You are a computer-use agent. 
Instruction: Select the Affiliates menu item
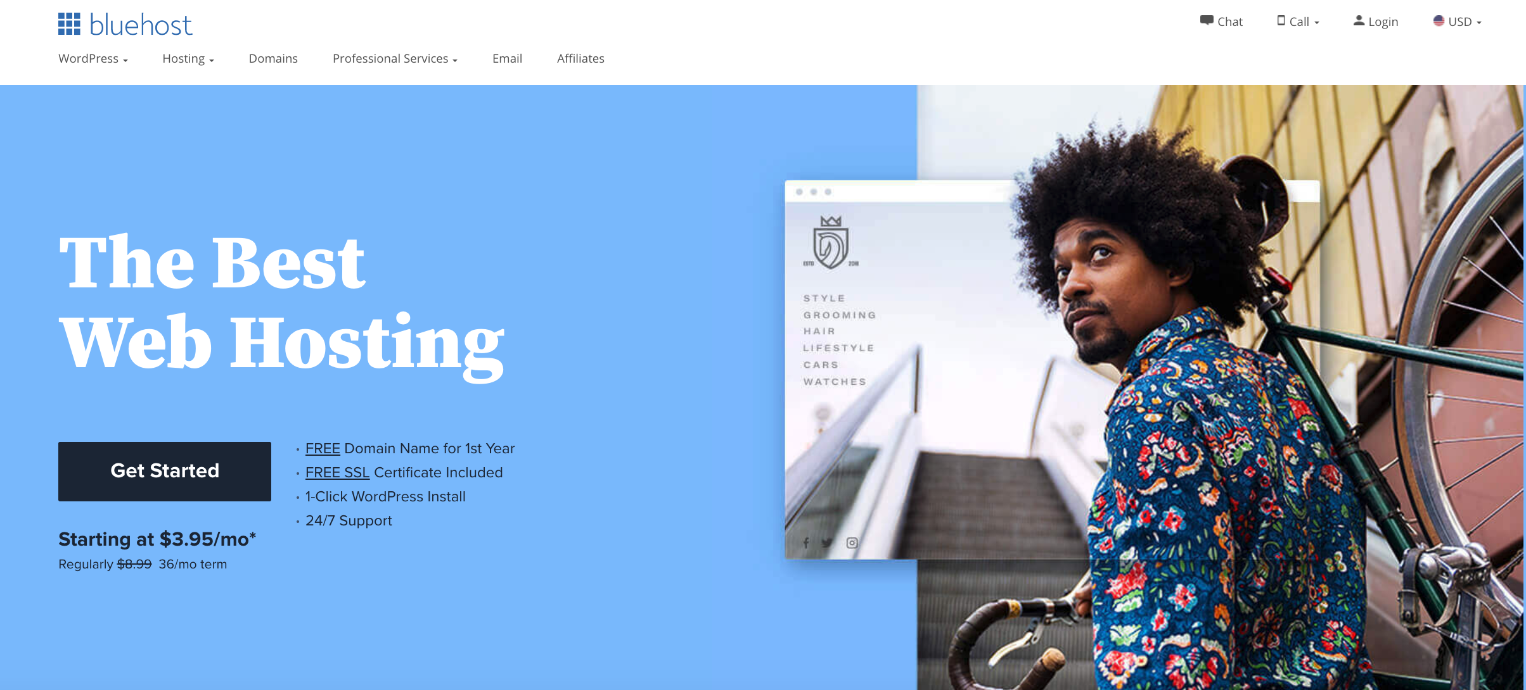[x=580, y=58]
